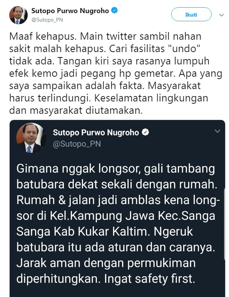
Task: Select the gray @Sutopo_PN handle in header
Action: (x=47, y=20)
